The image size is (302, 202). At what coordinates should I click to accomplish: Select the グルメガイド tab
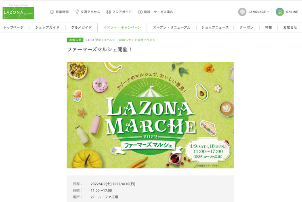(82, 27)
